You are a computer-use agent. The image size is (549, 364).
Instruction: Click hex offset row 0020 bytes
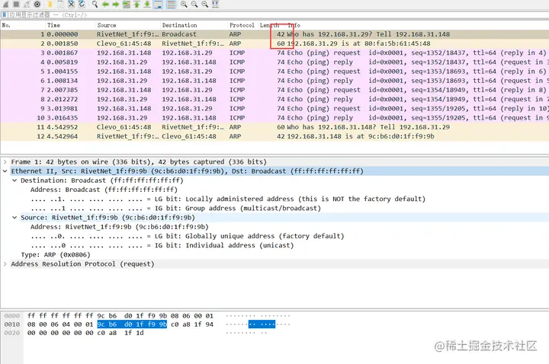click(x=85, y=333)
